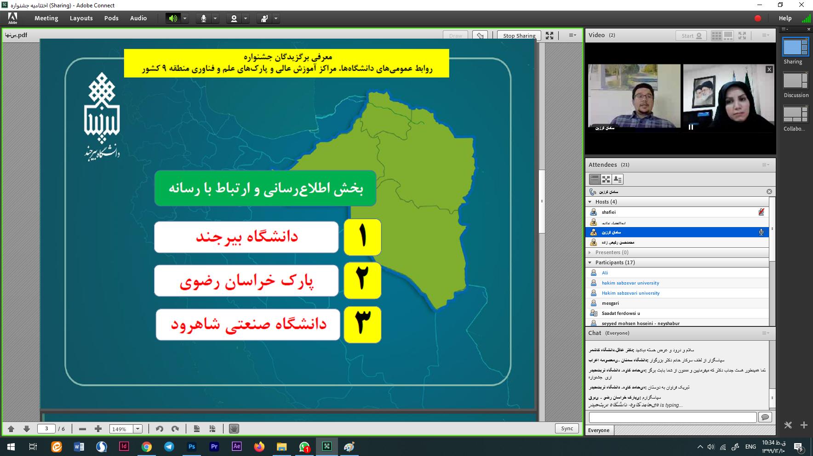Click the chat message input field
This screenshot has width=813, height=456.
672,417
